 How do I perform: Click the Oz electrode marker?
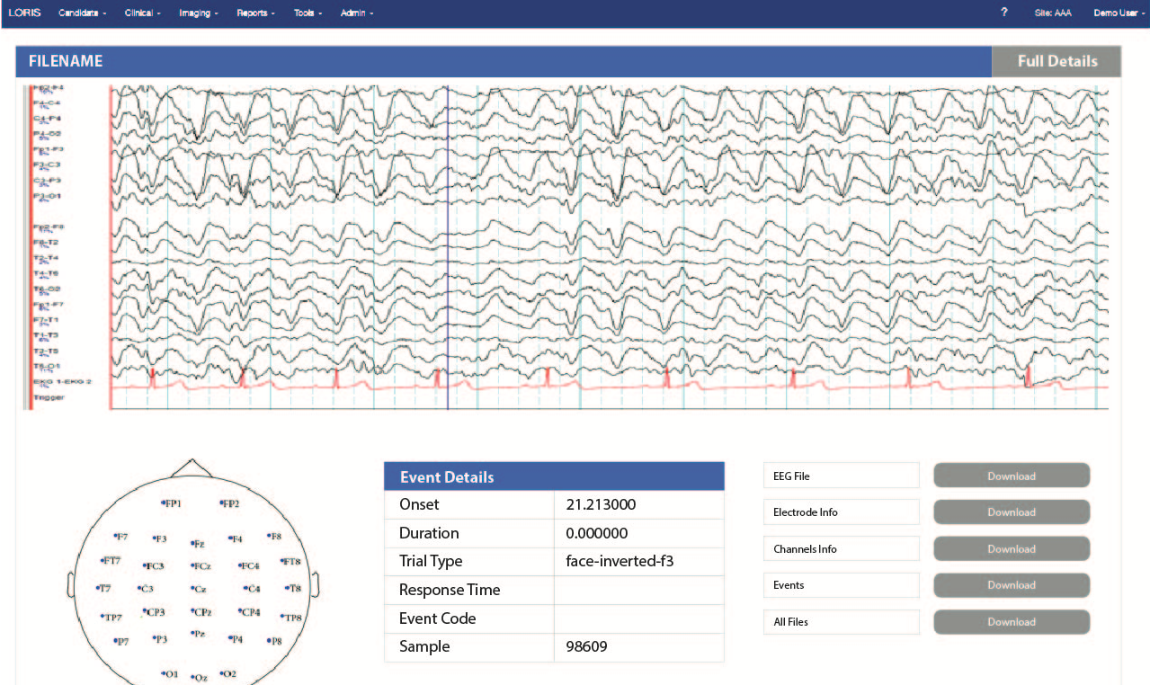click(199, 677)
